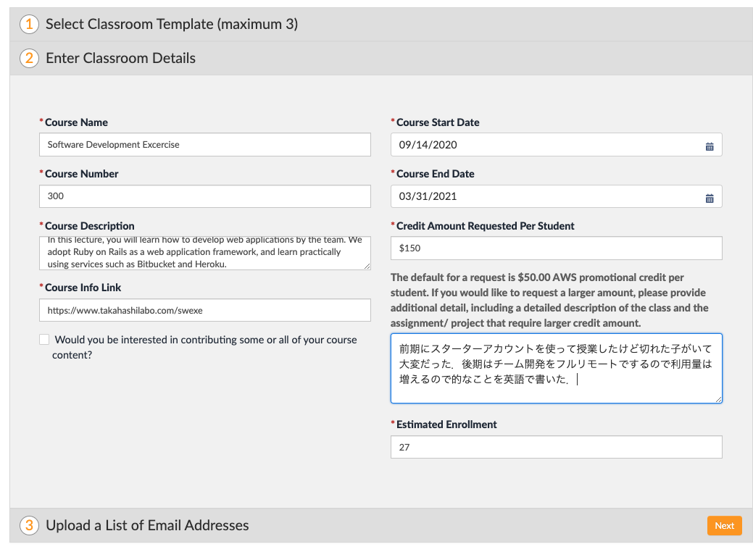Click inside the Course Description textarea
The image size is (753, 552).
pos(205,253)
